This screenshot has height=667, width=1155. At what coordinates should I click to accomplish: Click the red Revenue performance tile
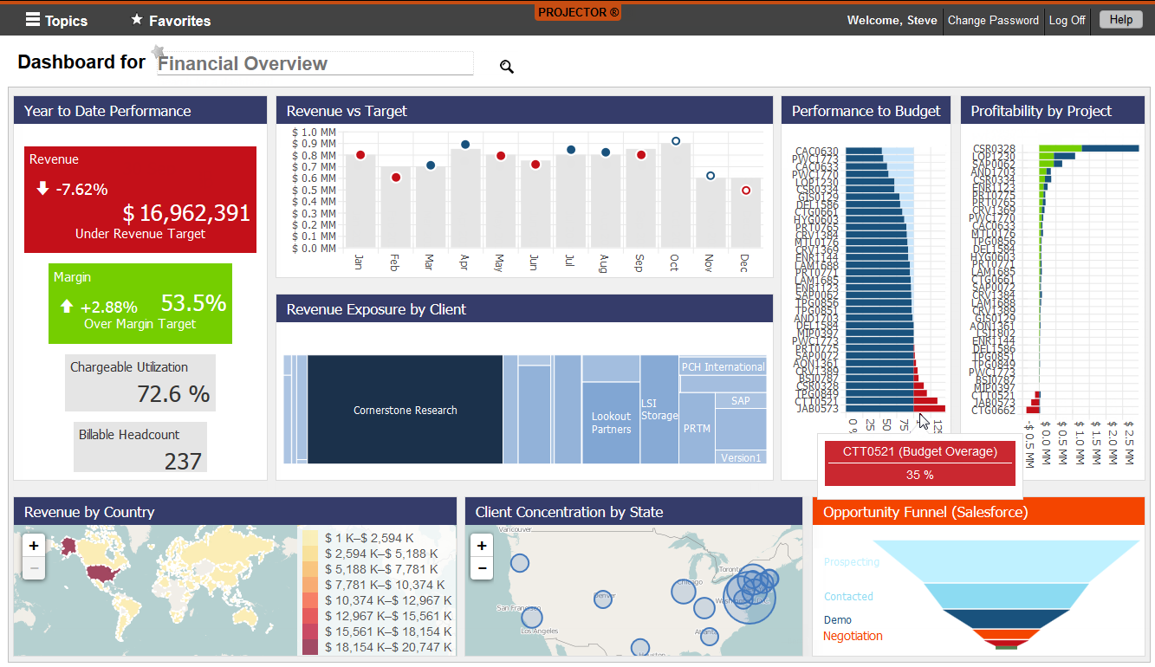coord(140,199)
